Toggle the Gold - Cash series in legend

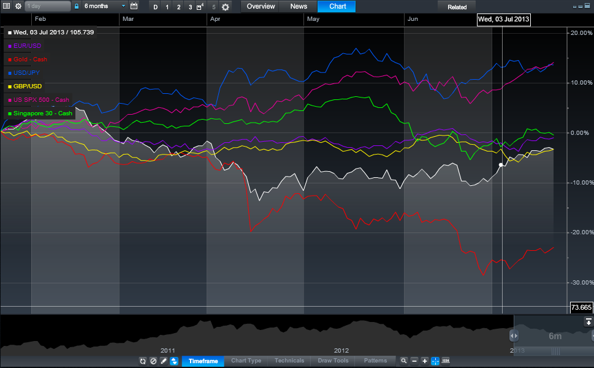[x=29, y=59]
